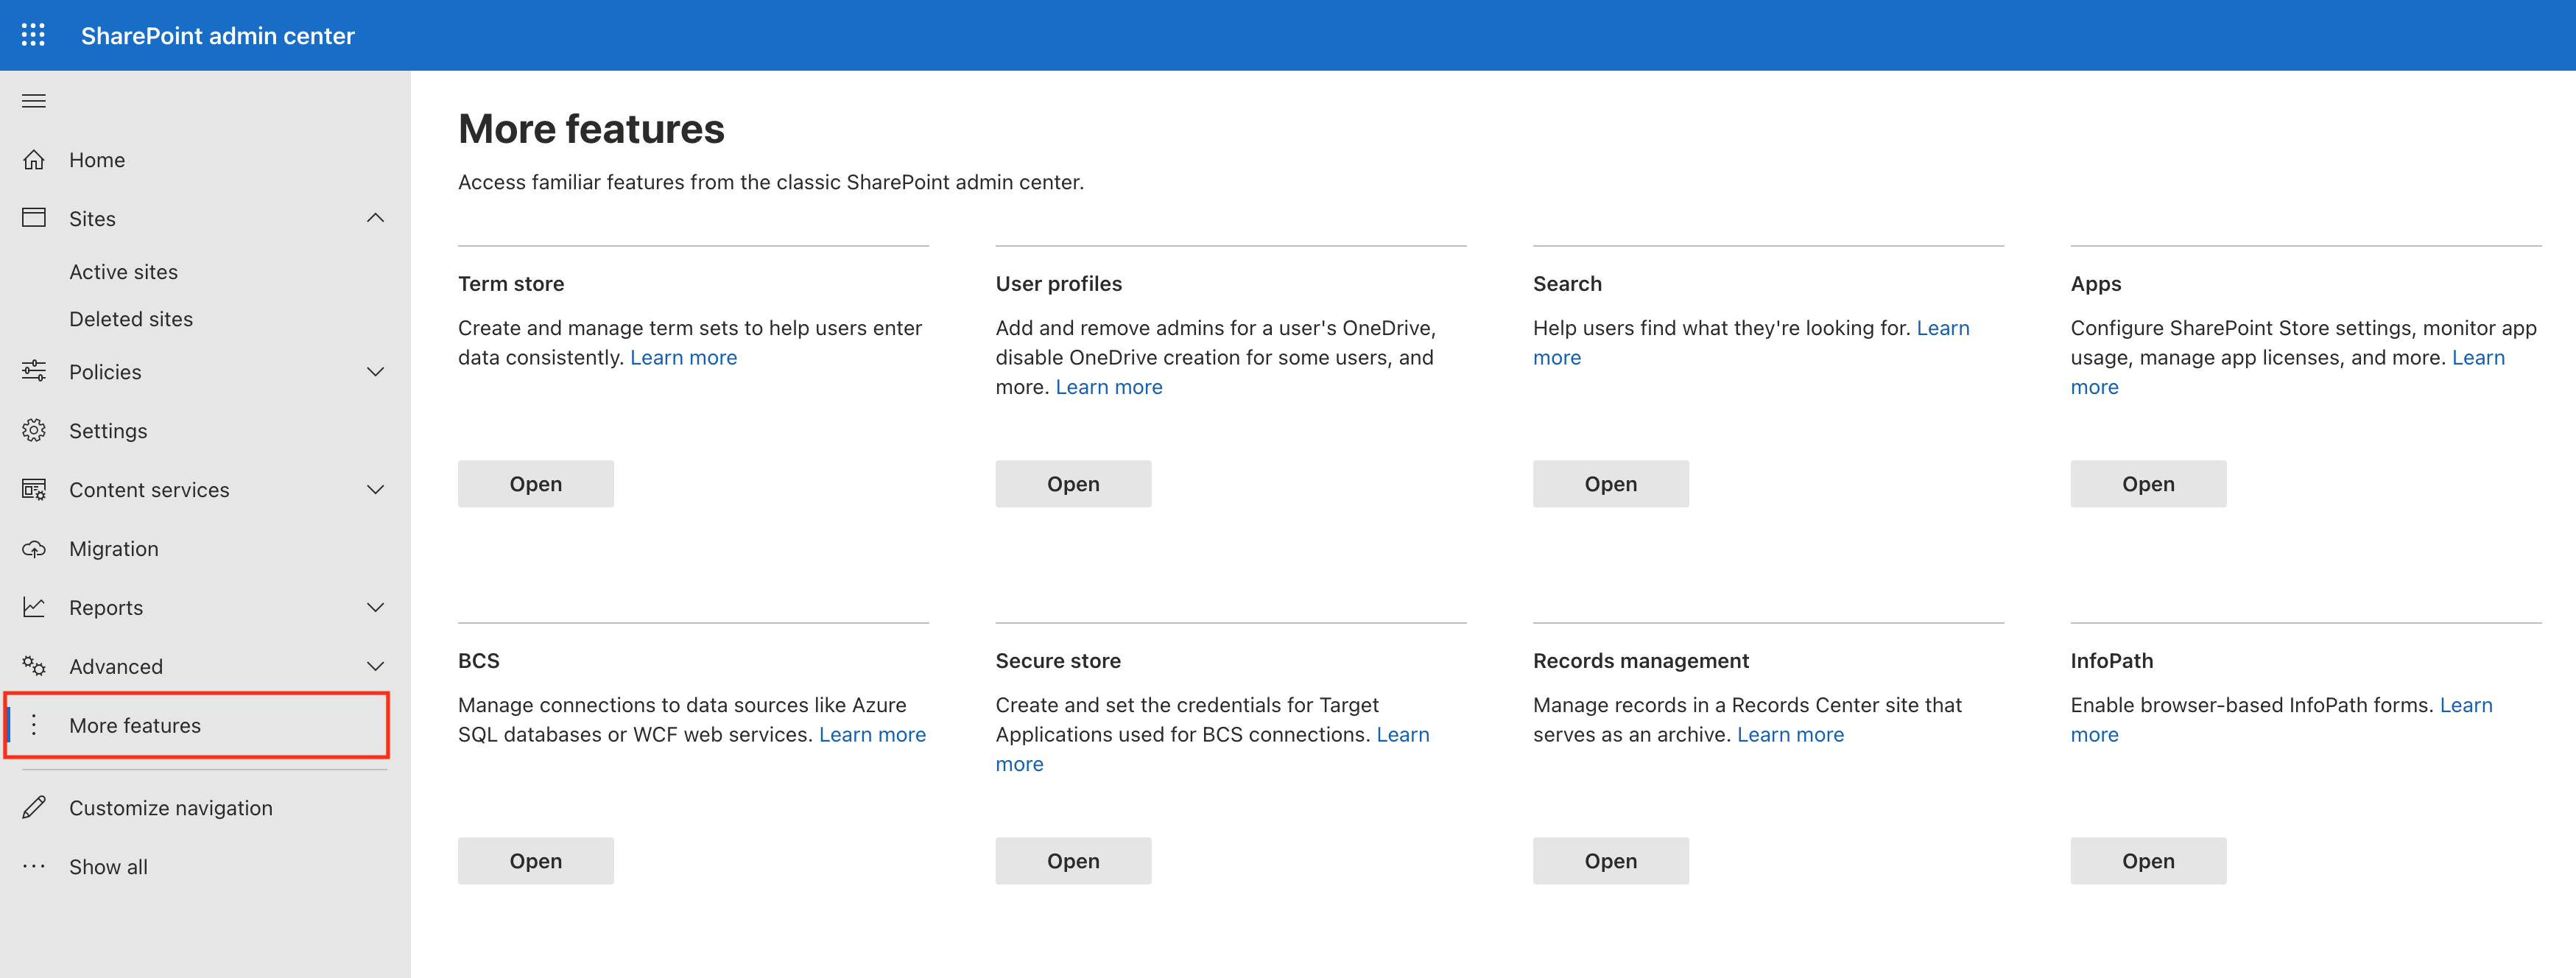Expand the Advanced section chevron

[x=375, y=666]
